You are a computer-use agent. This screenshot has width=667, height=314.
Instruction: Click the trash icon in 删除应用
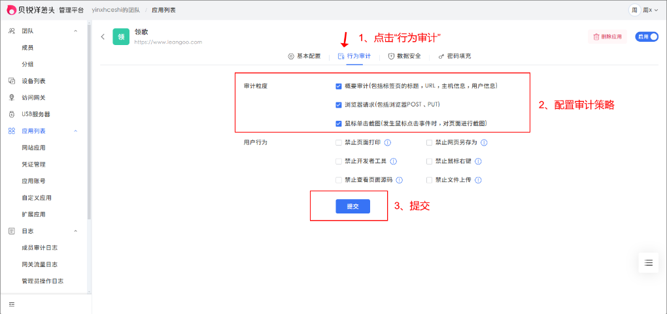pos(596,37)
